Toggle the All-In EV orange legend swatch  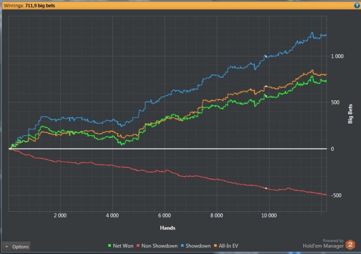[216, 246]
